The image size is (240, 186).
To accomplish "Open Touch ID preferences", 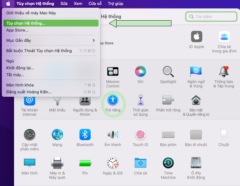I will (x=140, y=138).
